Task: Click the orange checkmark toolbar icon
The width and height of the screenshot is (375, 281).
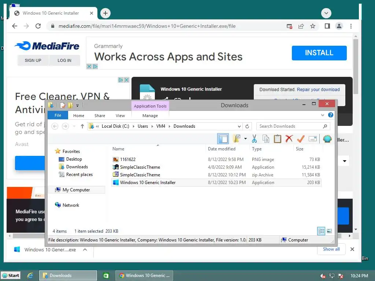Action: [301, 139]
